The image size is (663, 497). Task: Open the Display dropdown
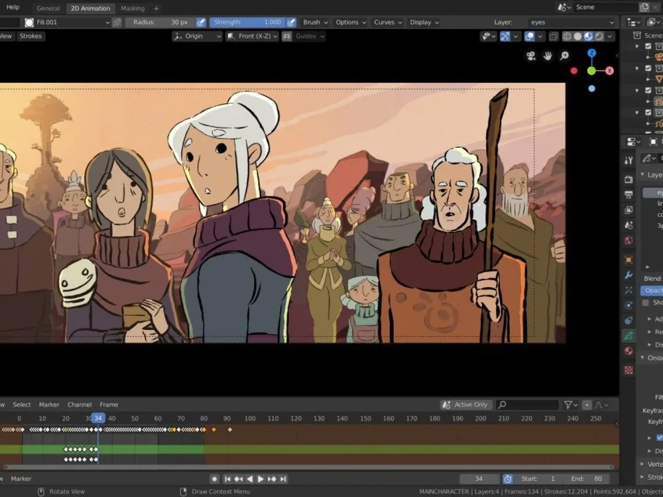[424, 23]
